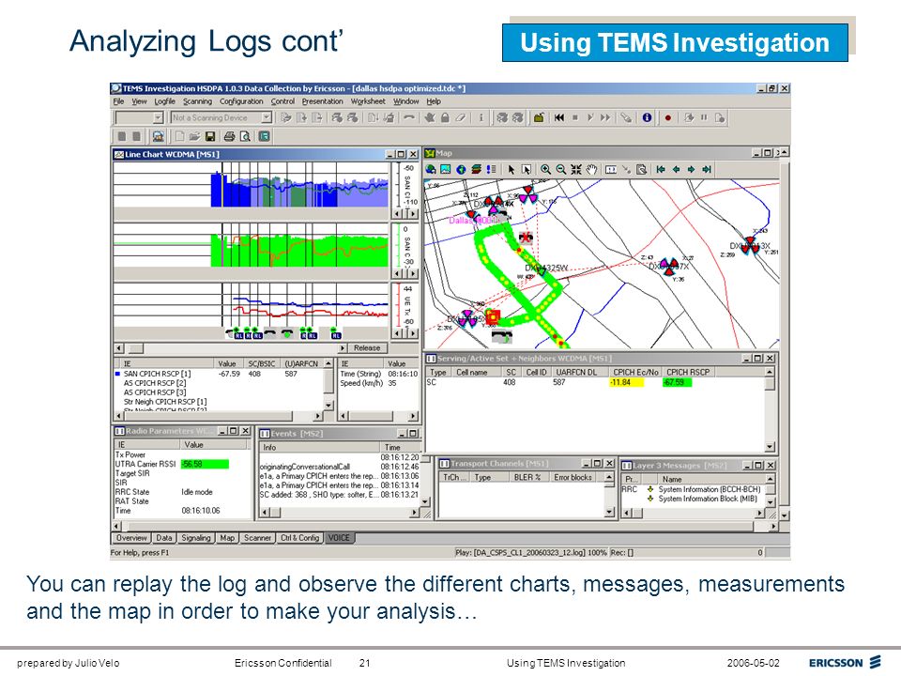Open the empty device combo box in toolbar

140,118
